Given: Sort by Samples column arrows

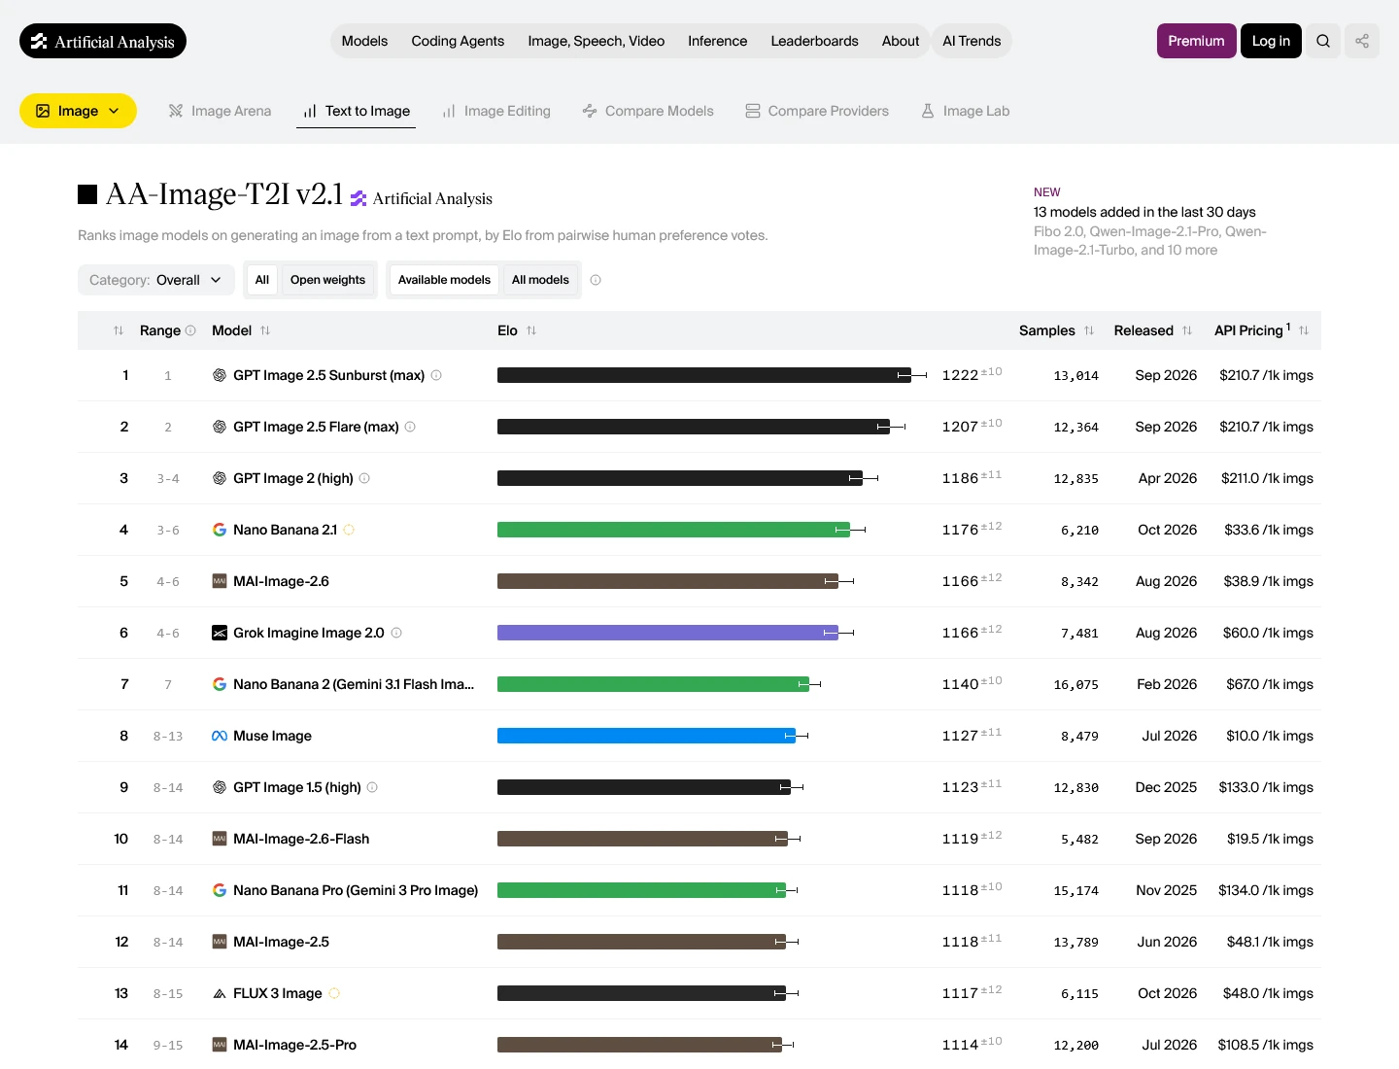Looking at the screenshot, I should pyautogui.click(x=1089, y=330).
